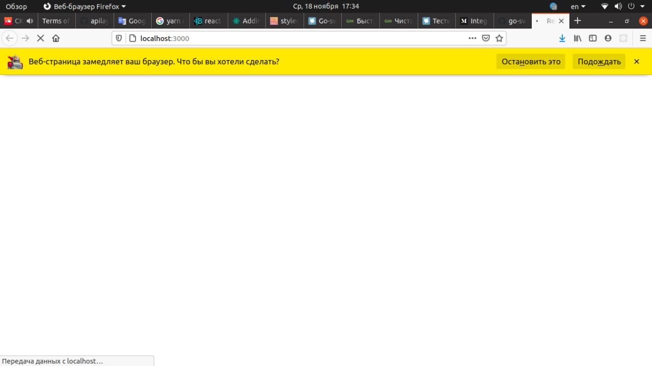Open the en keyboard layout dropdown
Image resolution: width=652 pixels, height=366 pixels.
[578, 7]
